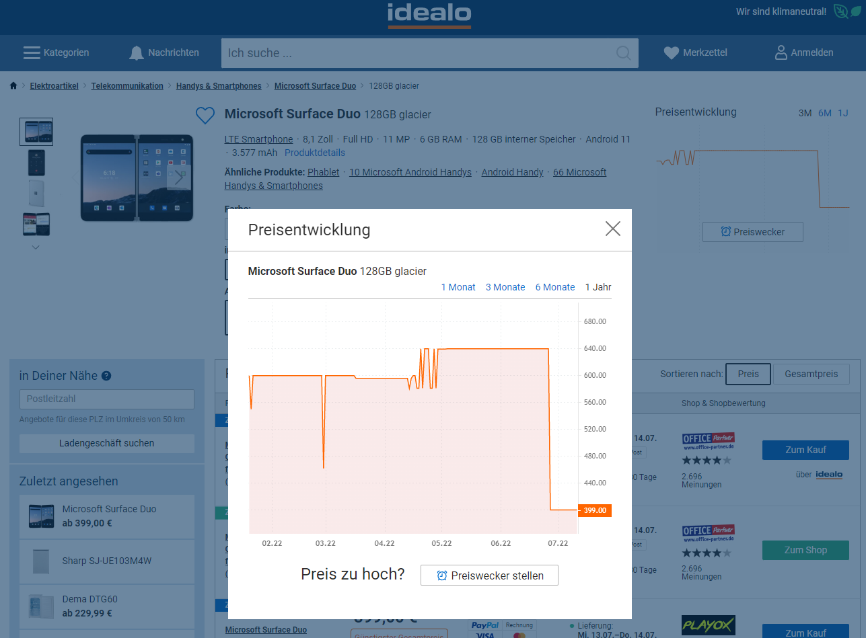Open Android Handy link
The image size is (866, 638).
513,172
